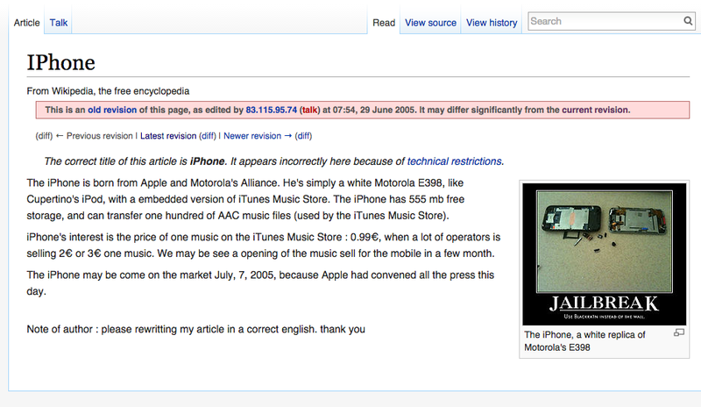This screenshot has width=701, height=407.
Task: Open the View source tab
Action: click(430, 23)
